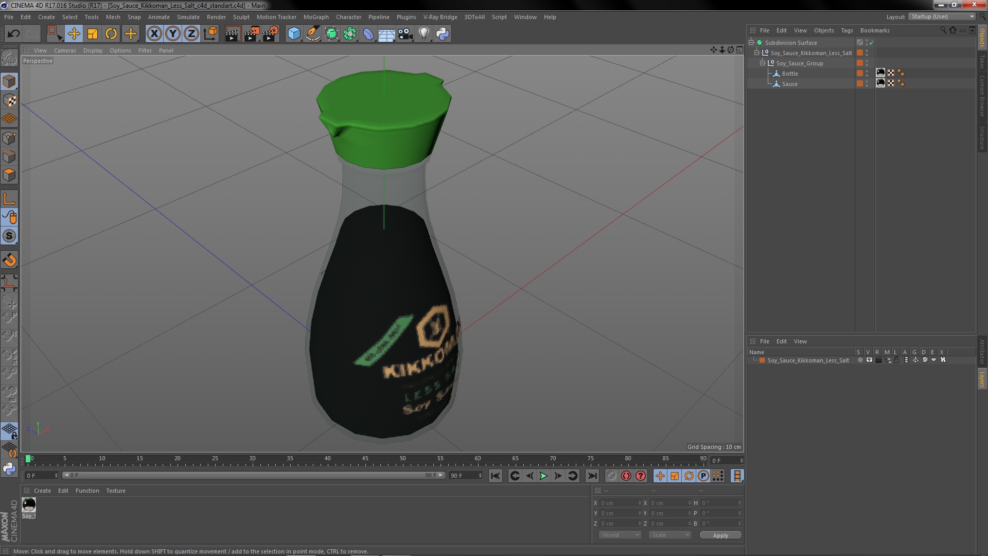This screenshot has width=988, height=556.
Task: Open Edit Render Settings
Action: pos(271,34)
